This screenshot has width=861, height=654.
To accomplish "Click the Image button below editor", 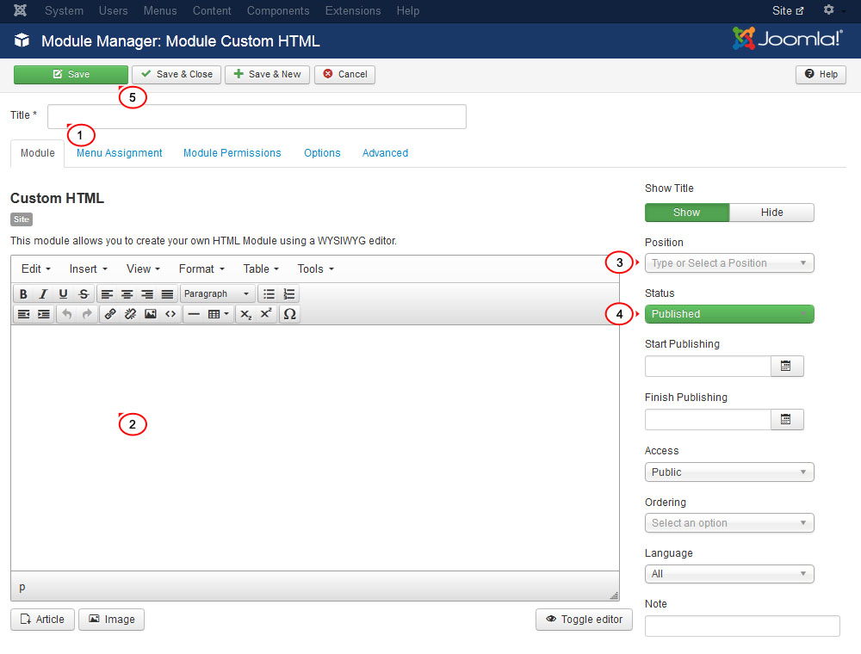I will (111, 620).
